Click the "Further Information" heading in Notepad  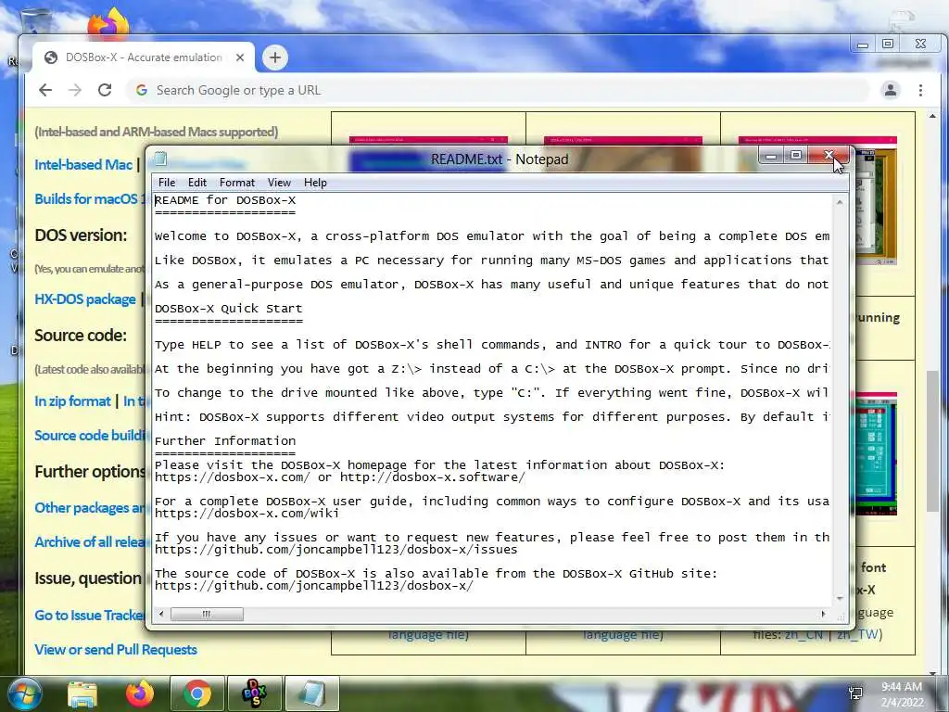pos(225,441)
